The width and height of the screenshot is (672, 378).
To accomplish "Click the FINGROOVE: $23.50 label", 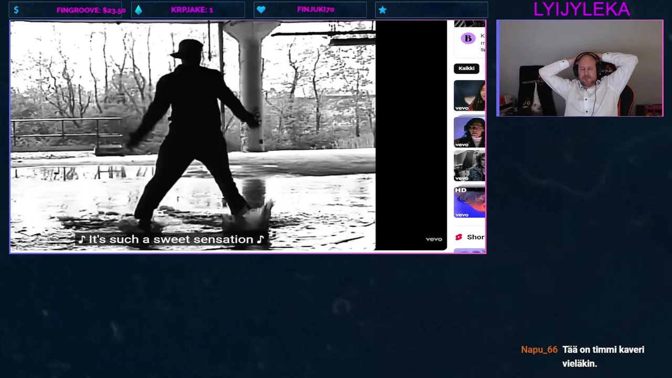I will click(x=91, y=10).
